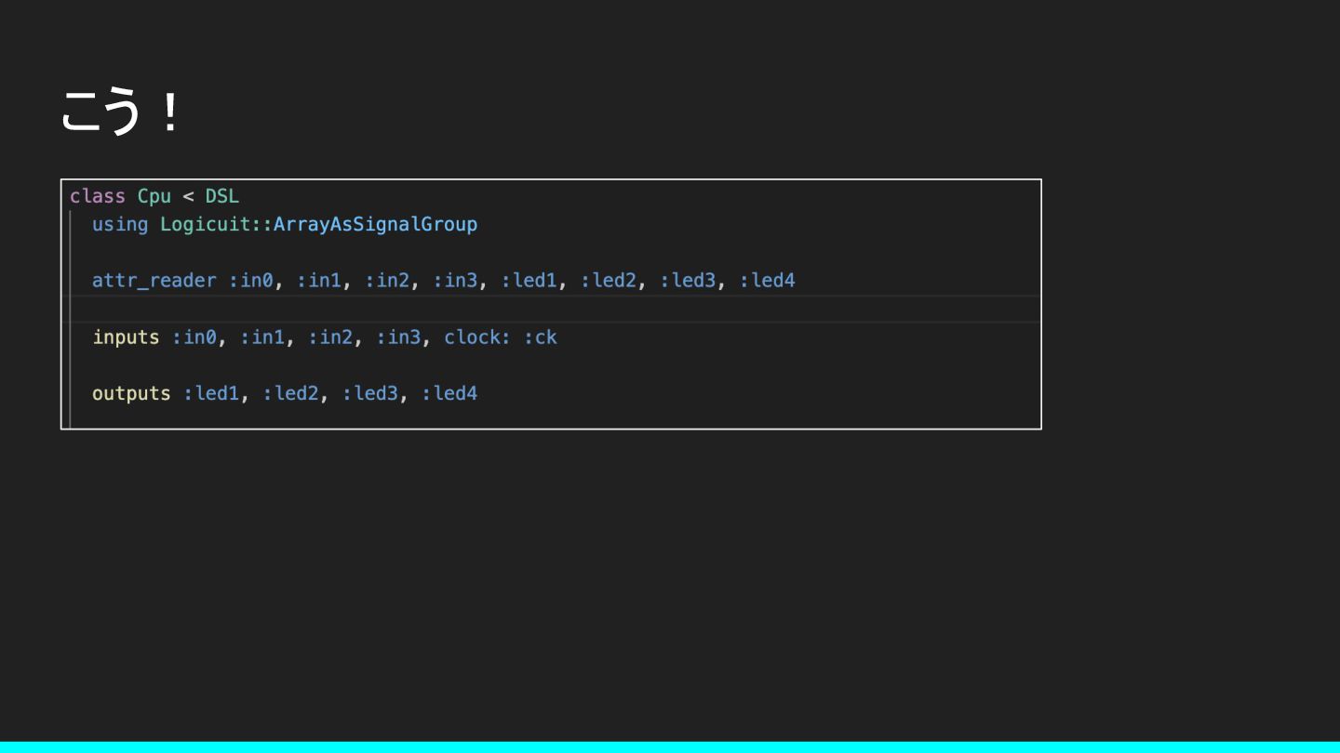Click the 'outputs' method call
1340x753 pixels.
131,393
